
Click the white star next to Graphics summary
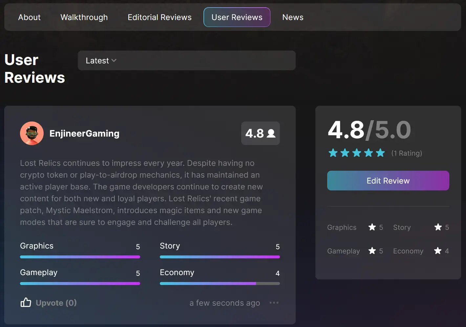click(372, 227)
